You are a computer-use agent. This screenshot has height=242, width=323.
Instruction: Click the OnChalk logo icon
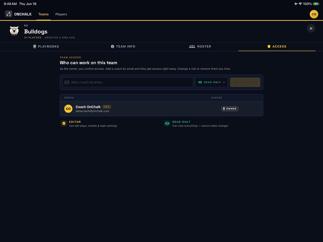pos(9,14)
